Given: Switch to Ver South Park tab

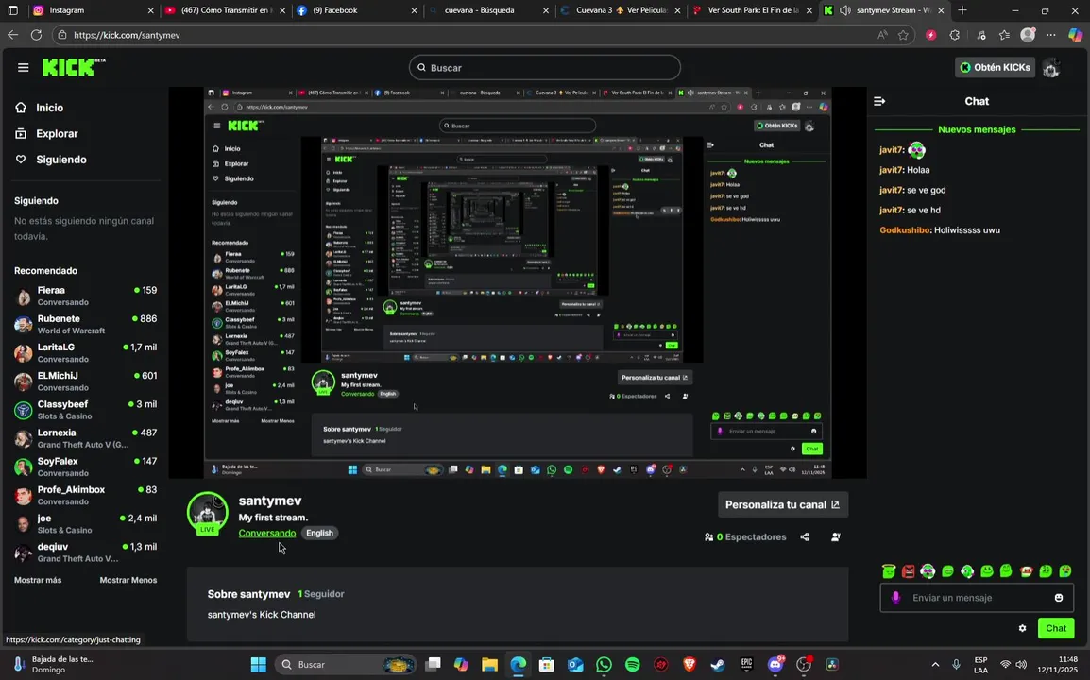Looking at the screenshot, I should 752,10.
